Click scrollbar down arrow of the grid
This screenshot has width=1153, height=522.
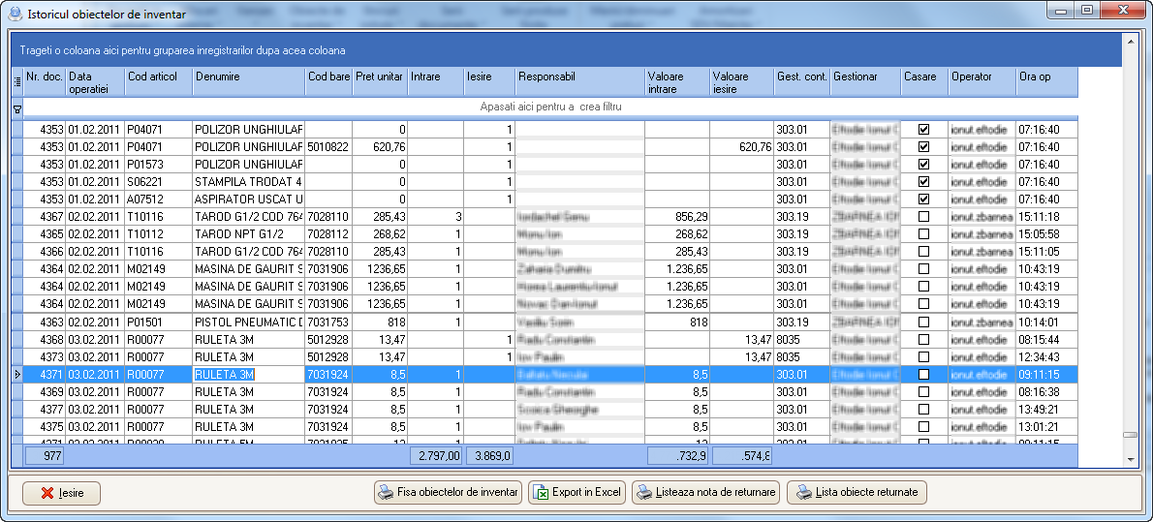tap(1129, 461)
